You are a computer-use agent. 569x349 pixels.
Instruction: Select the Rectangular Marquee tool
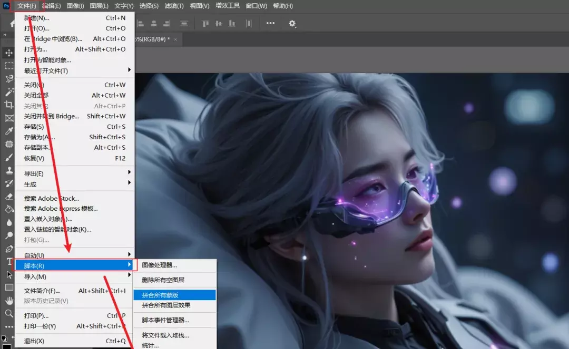tap(9, 66)
